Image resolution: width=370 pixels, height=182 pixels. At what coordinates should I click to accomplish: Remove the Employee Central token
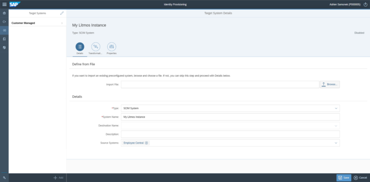pyautogui.click(x=146, y=143)
